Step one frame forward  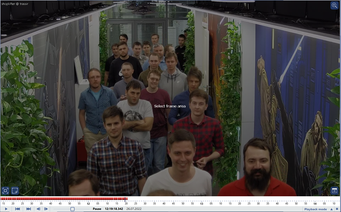click(46, 209)
